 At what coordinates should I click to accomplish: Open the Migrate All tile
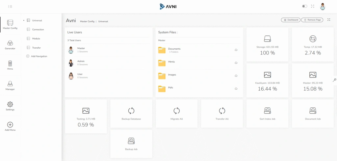pyautogui.click(x=177, y=113)
